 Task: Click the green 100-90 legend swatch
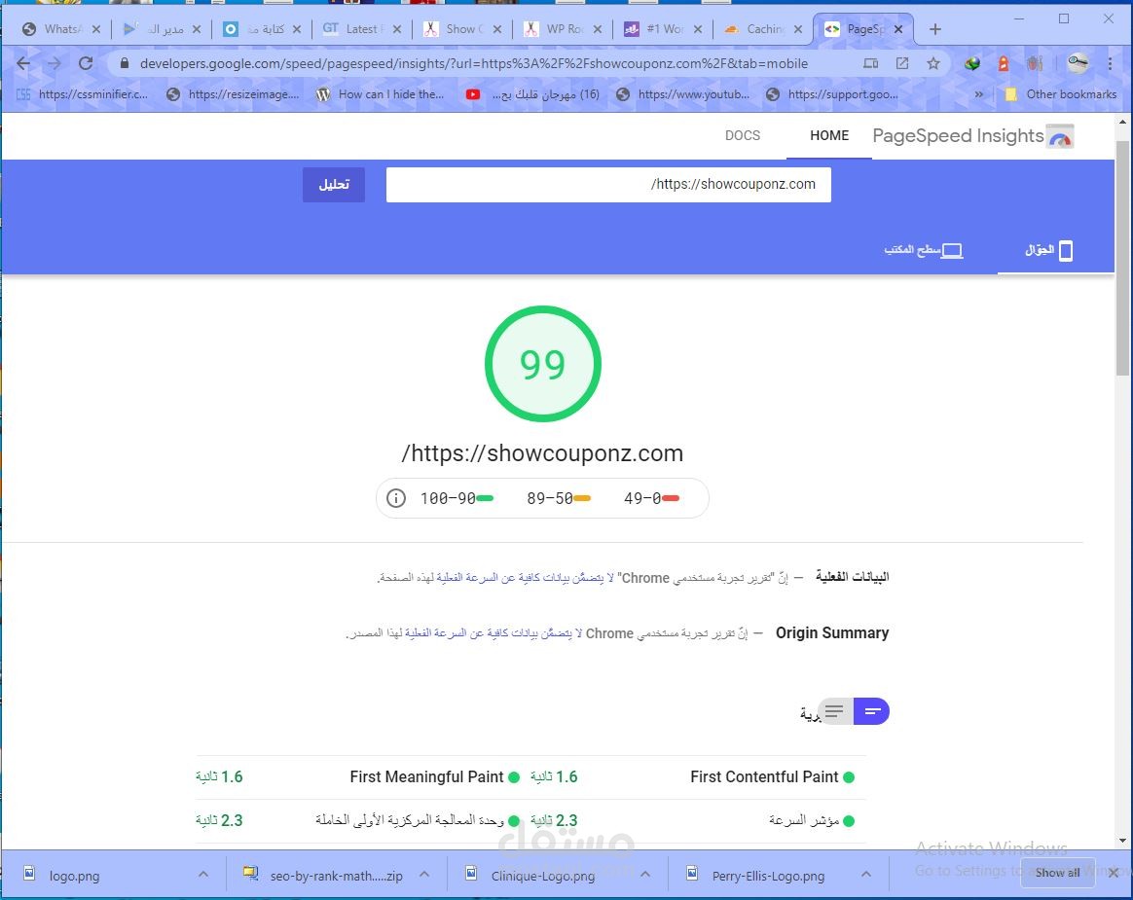point(485,498)
